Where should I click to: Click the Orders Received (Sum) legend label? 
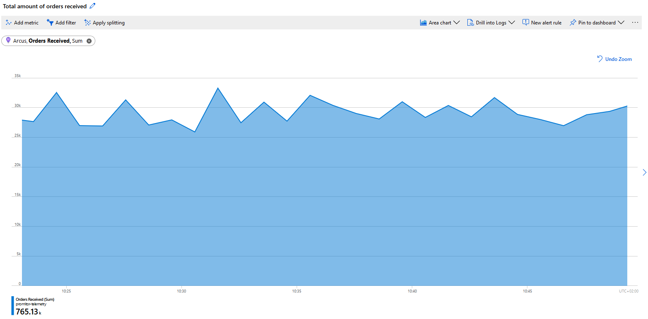coord(35,299)
